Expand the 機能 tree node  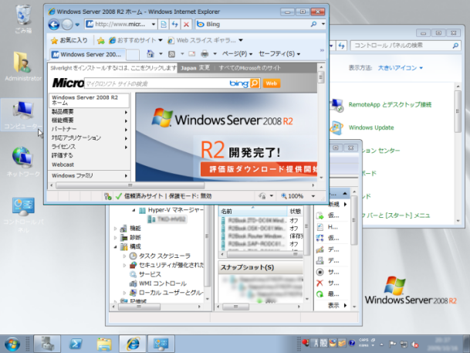click(x=116, y=229)
